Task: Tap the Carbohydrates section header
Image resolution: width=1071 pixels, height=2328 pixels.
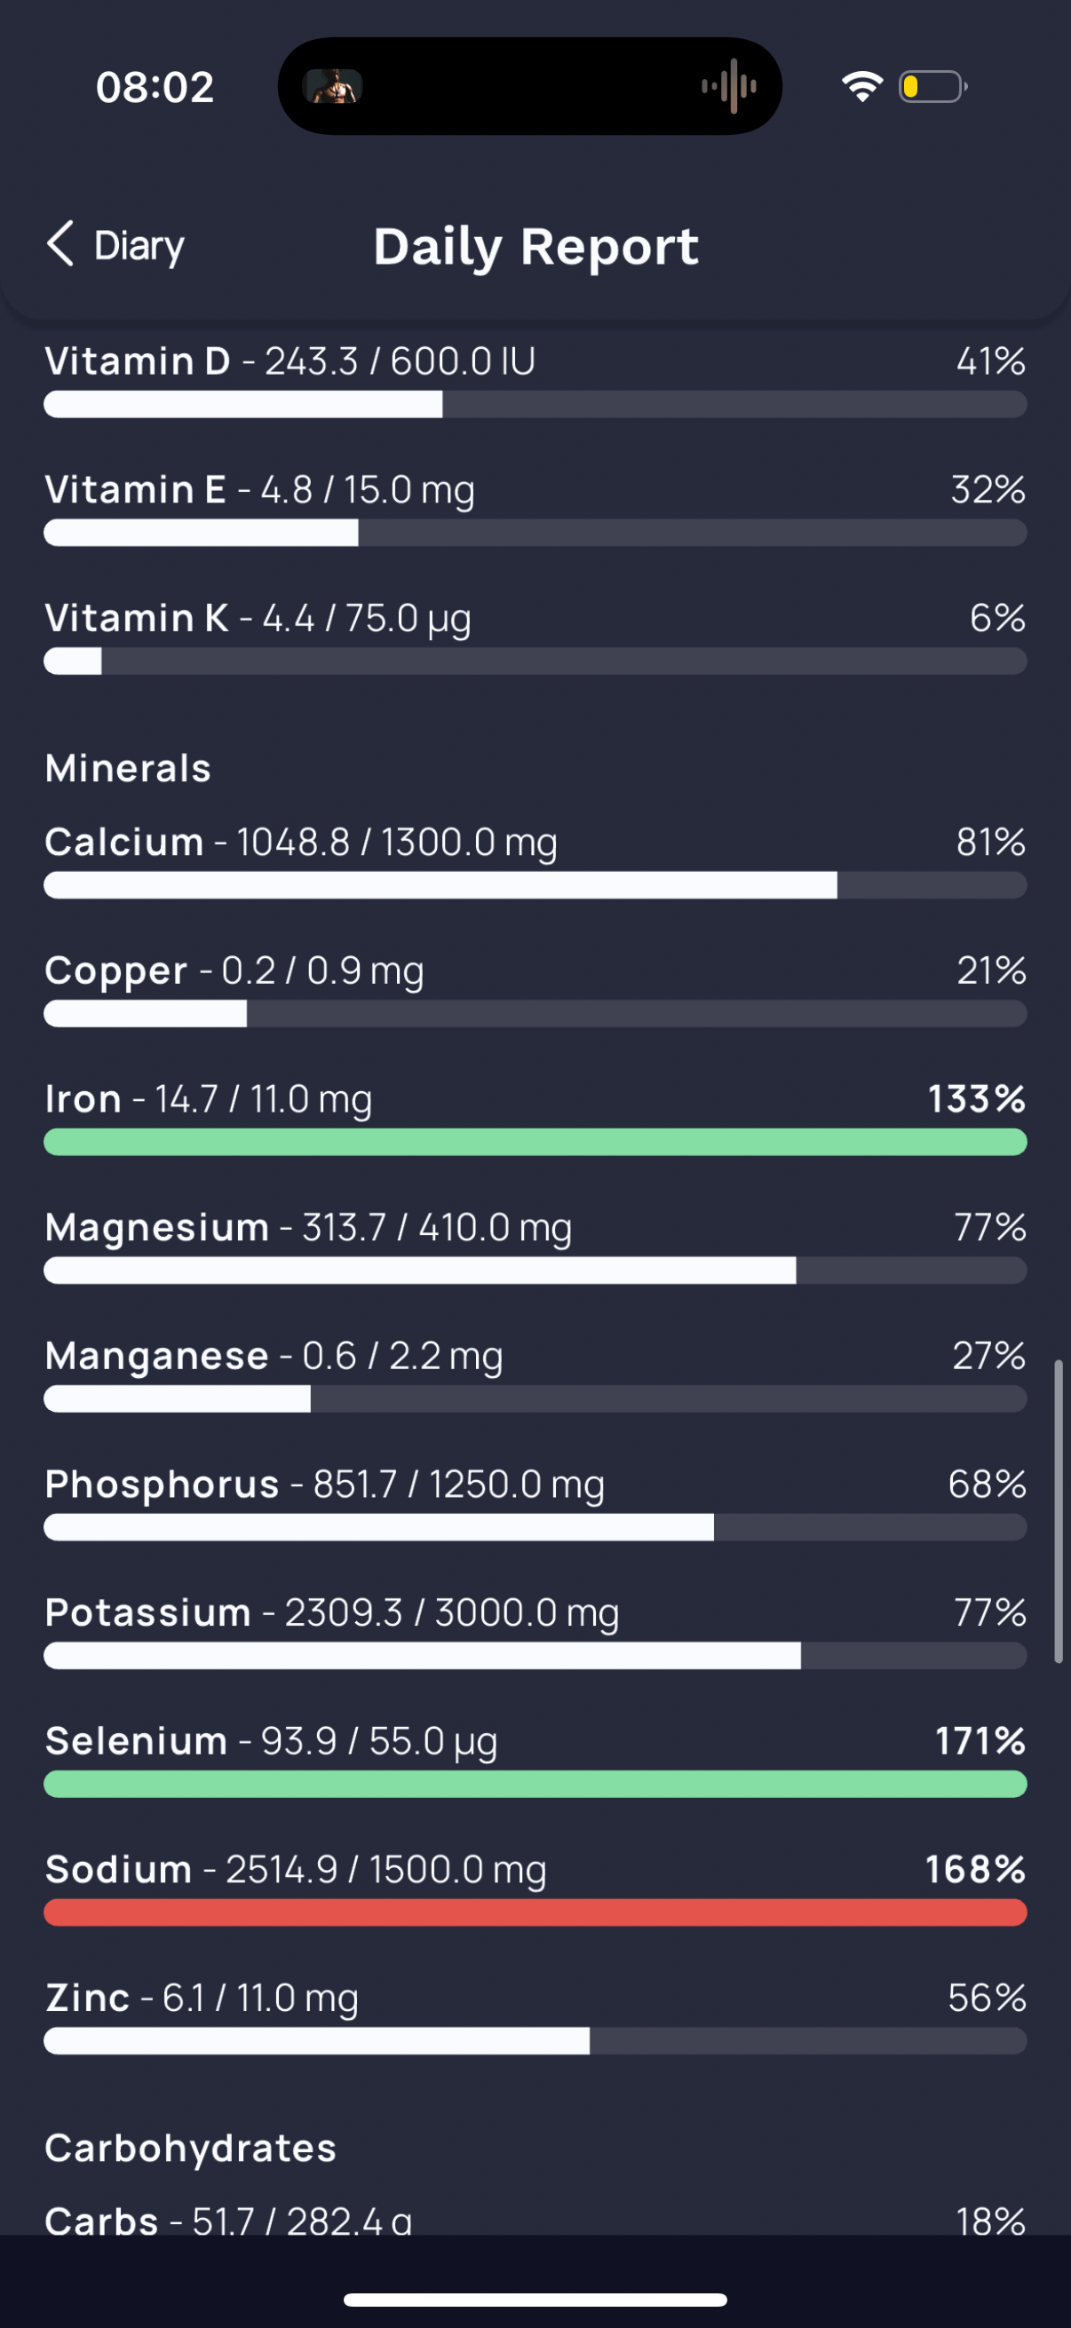Action: [191, 2148]
